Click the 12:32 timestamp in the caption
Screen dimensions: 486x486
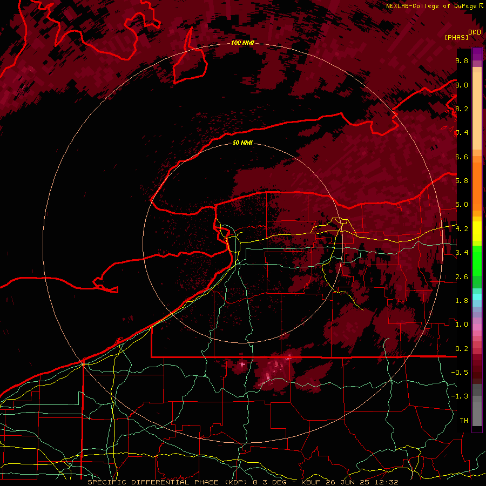[387, 482]
